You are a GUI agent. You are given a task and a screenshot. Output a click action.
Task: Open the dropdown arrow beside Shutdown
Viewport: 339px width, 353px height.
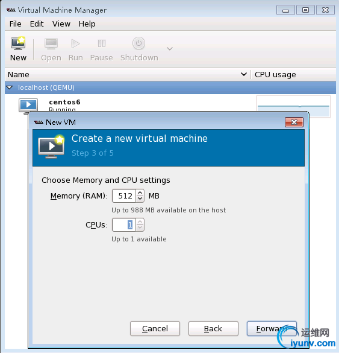[170, 48]
